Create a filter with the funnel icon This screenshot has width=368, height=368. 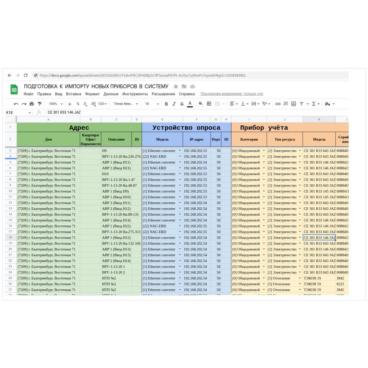(x=302, y=104)
